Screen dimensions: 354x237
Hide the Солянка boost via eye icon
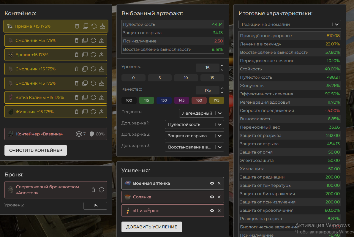point(212,197)
